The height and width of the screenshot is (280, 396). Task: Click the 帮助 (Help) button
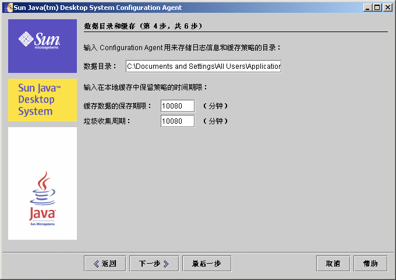[370, 264]
